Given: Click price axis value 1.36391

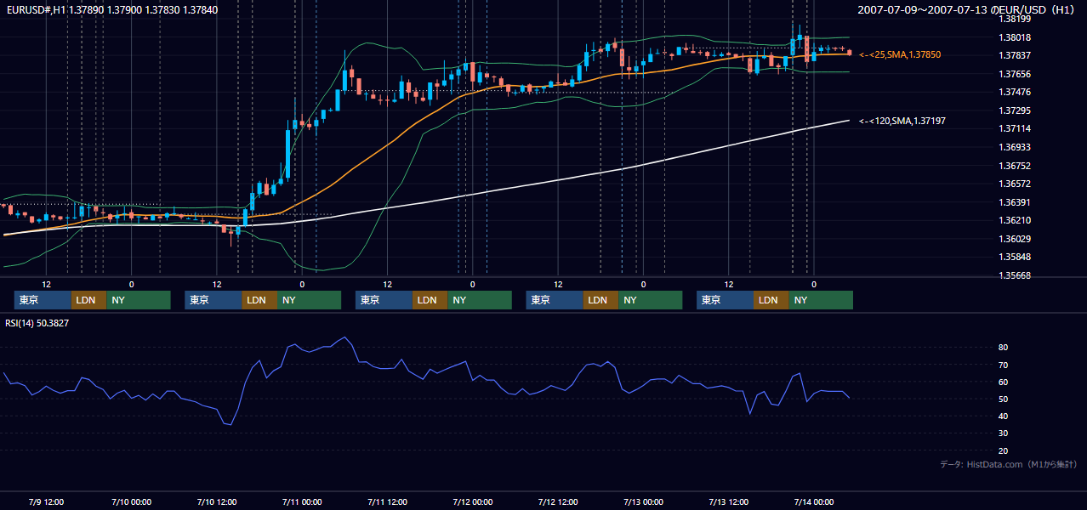Looking at the screenshot, I should pyautogui.click(x=1015, y=202).
